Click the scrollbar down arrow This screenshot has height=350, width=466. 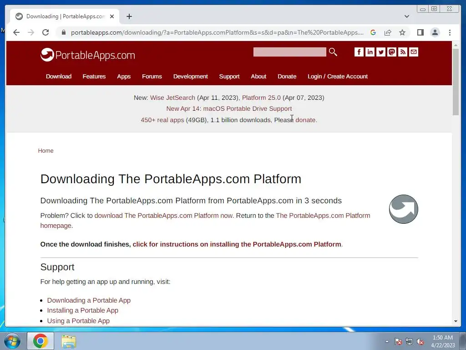click(x=456, y=321)
